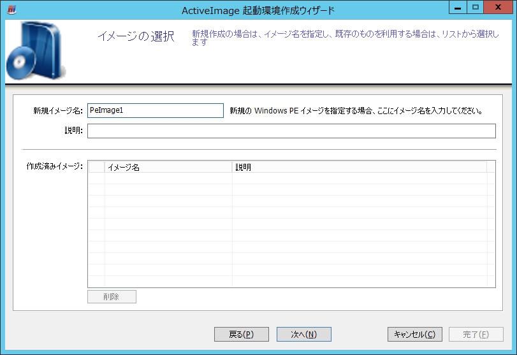Focus the 新規イメージ名 field containing PeImage1

[x=156, y=110]
